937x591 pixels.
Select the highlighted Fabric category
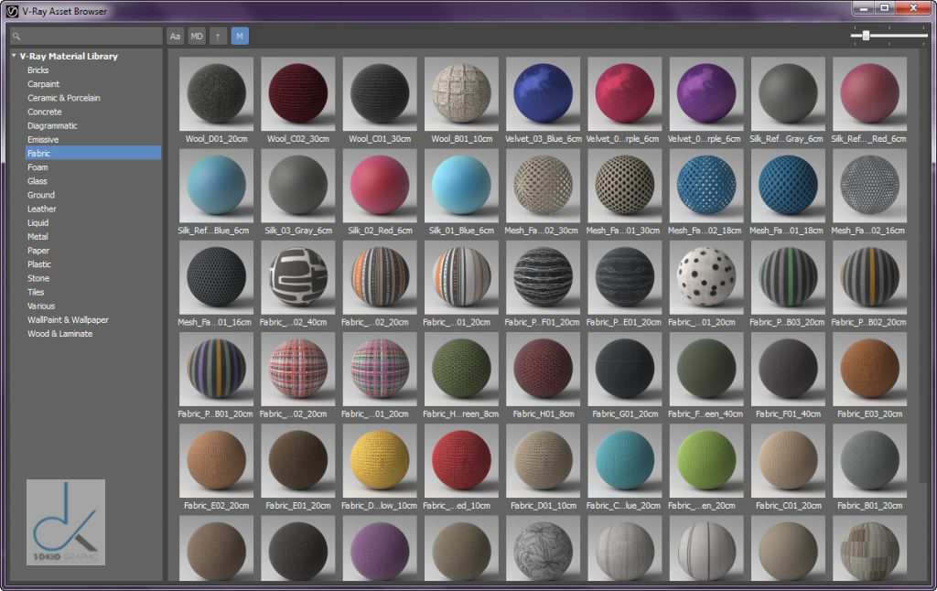tap(93, 153)
